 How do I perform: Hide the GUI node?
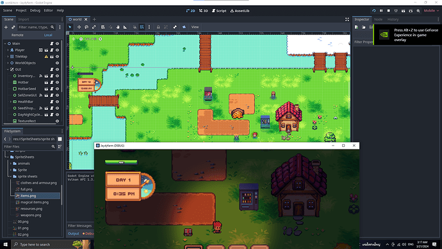tap(57, 69)
